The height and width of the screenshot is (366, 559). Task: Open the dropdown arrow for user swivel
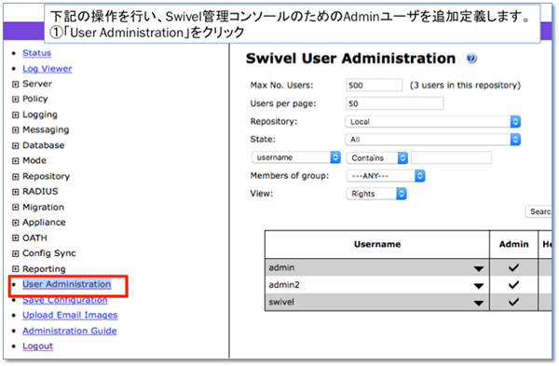[479, 303]
